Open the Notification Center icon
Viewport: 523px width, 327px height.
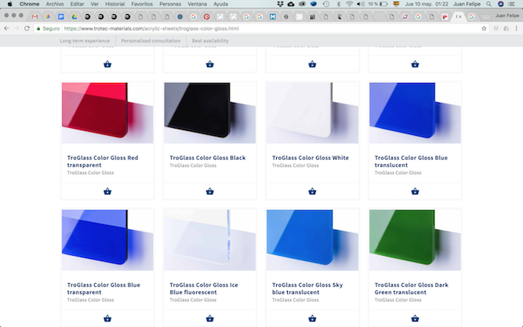pos(512,4)
